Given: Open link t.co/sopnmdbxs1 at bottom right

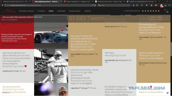Looking at the screenshot, I should pos(151,92).
